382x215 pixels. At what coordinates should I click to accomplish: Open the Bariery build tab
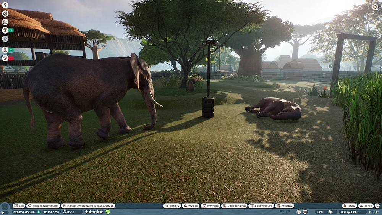pyautogui.click(x=172, y=206)
